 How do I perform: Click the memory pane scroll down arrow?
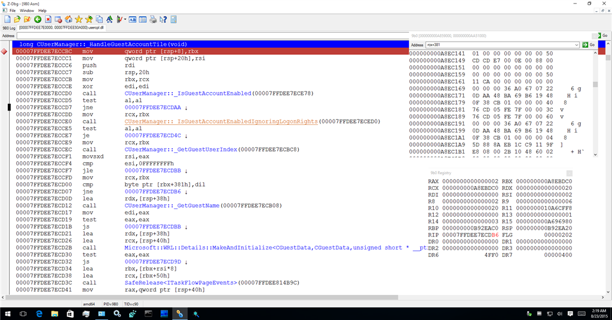point(595,155)
